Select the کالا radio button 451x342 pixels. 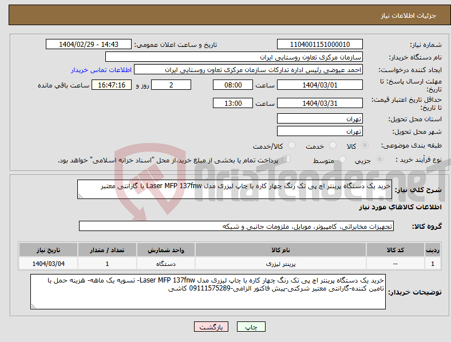click(x=365, y=145)
